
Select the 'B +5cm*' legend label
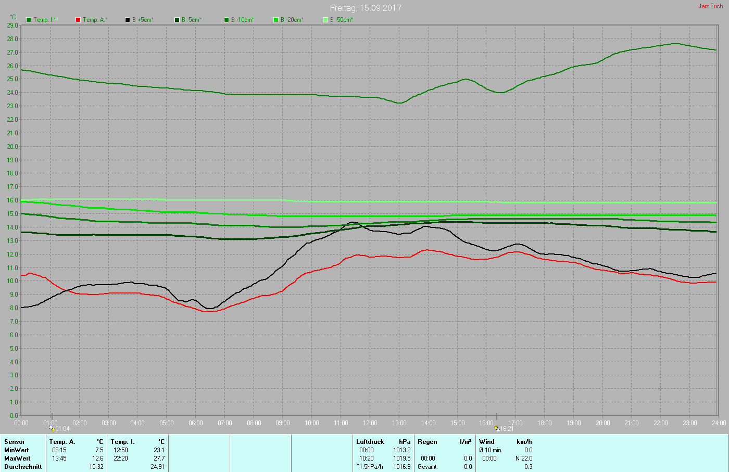[143, 20]
